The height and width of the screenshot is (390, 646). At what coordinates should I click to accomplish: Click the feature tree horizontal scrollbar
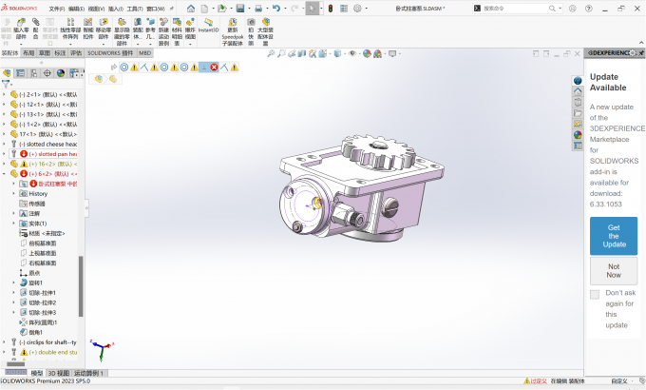[x=16, y=364]
